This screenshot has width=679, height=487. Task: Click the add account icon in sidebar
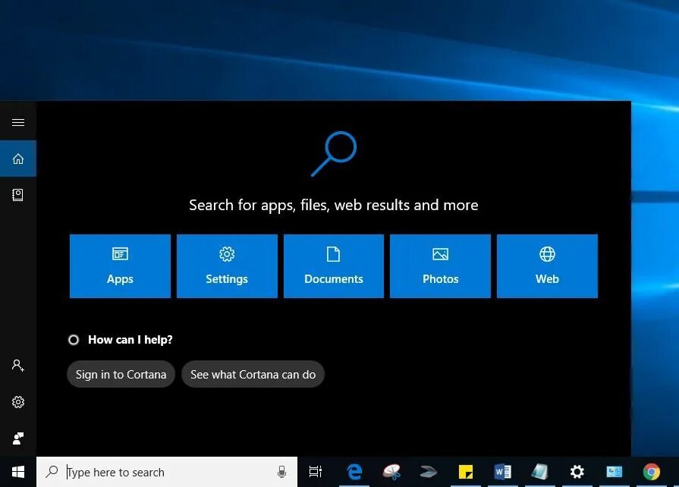coord(17,366)
